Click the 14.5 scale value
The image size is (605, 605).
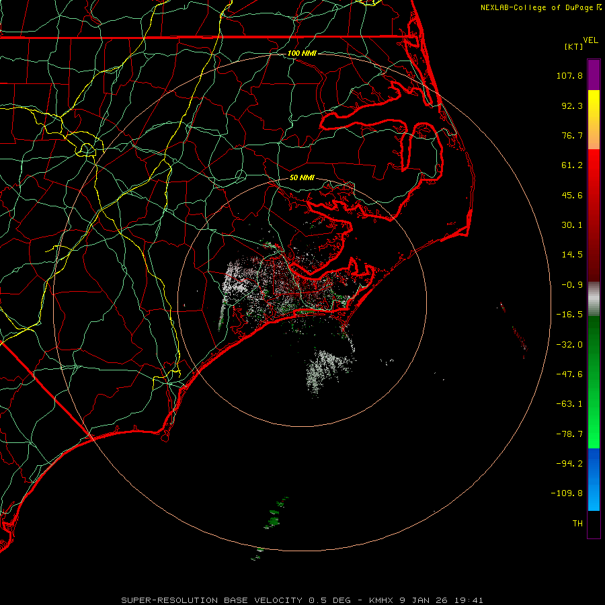[x=572, y=255]
